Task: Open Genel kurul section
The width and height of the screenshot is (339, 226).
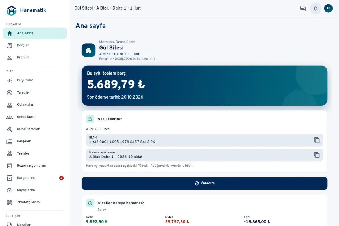Action: 35,117
